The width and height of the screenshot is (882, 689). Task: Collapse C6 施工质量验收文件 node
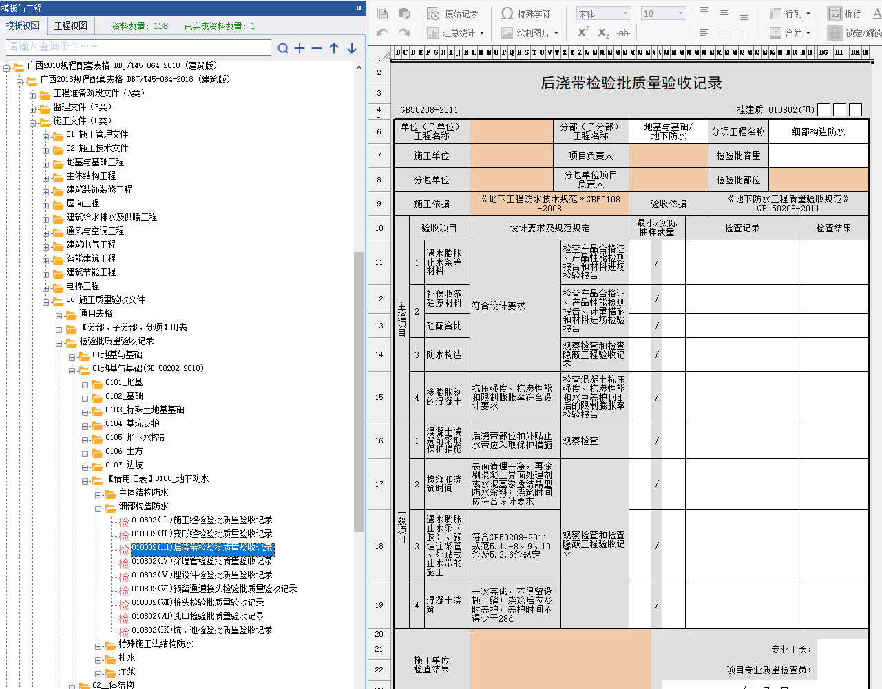click(46, 302)
